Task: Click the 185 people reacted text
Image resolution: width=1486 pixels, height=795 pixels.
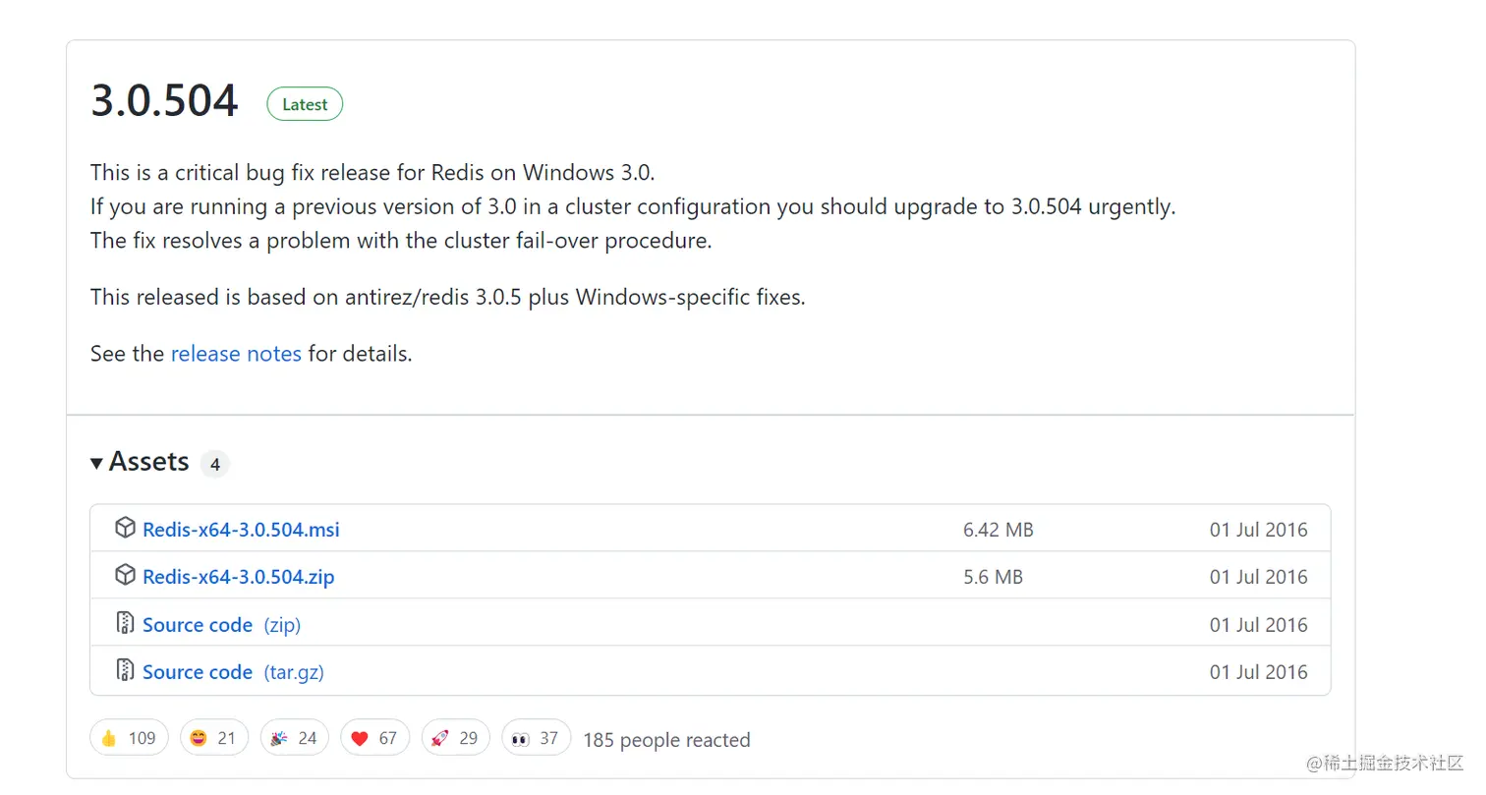Action: click(x=666, y=740)
